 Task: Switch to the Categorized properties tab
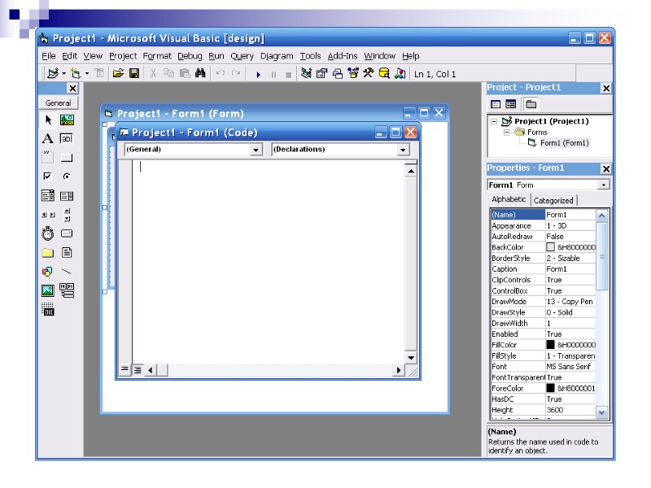pyautogui.click(x=553, y=200)
